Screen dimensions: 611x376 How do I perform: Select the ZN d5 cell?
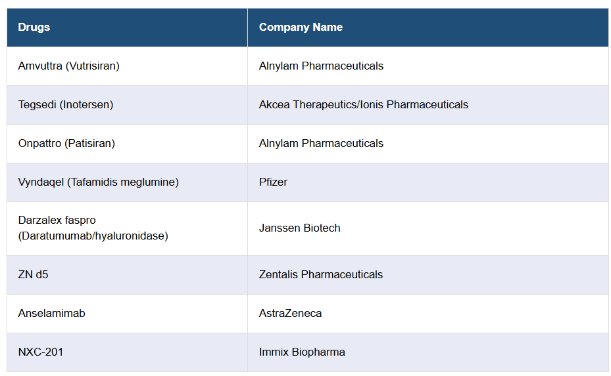(34, 275)
